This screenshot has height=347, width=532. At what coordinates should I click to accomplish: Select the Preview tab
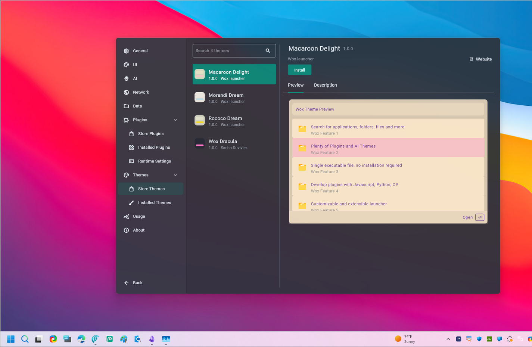coord(295,85)
